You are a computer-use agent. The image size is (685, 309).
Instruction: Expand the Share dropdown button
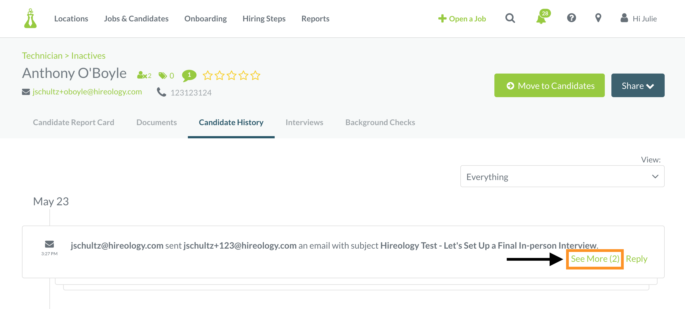point(637,85)
